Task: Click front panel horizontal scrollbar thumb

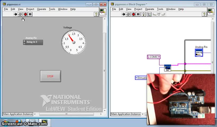Action: tap(66, 114)
